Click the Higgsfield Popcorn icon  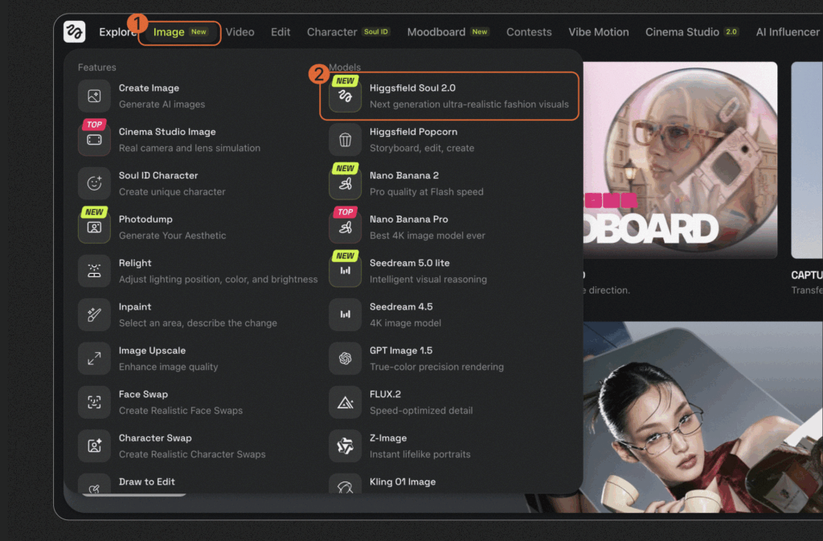pyautogui.click(x=345, y=140)
